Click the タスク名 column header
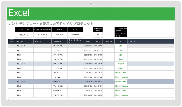The height and width of the screenshot is (107, 182). [24, 41]
